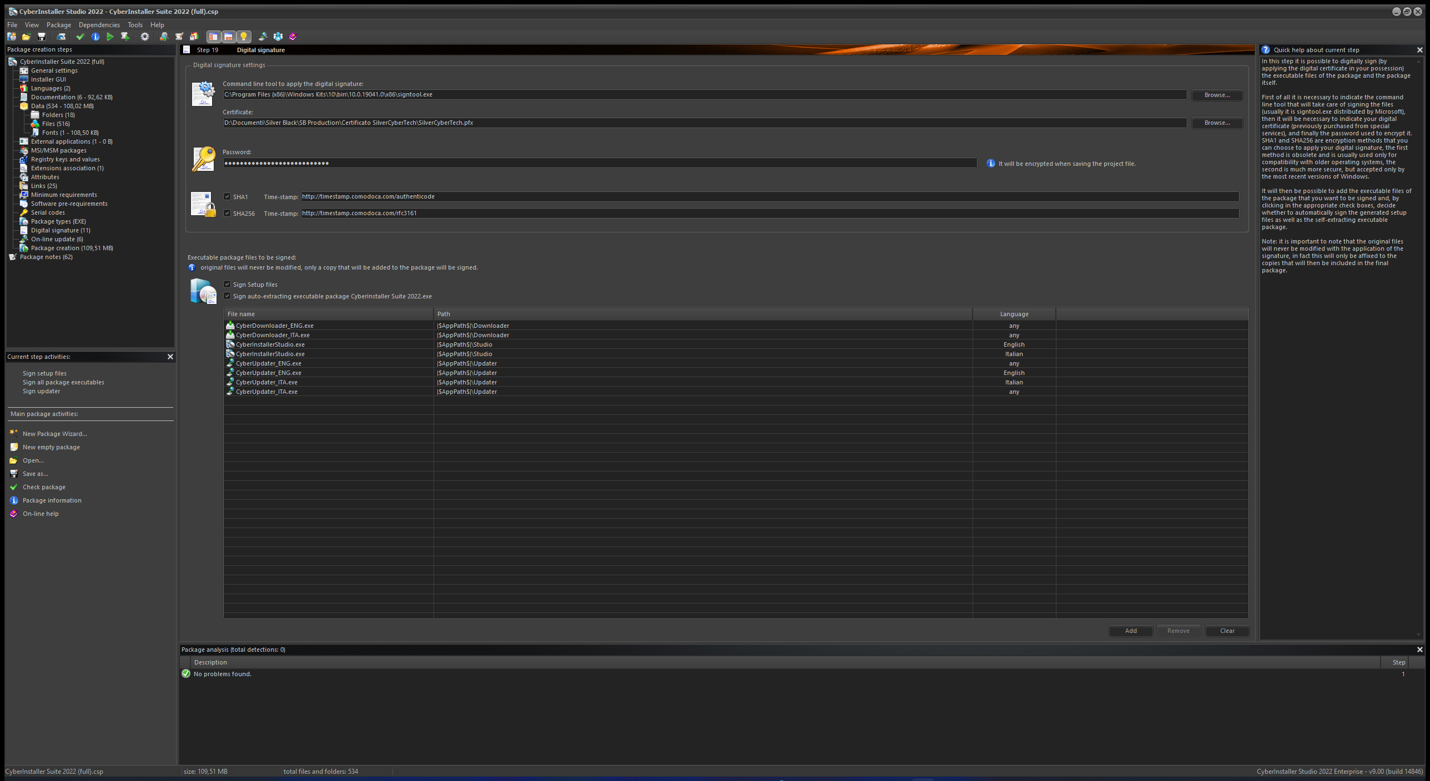Close the Quick help about current step panel

pos(1419,50)
